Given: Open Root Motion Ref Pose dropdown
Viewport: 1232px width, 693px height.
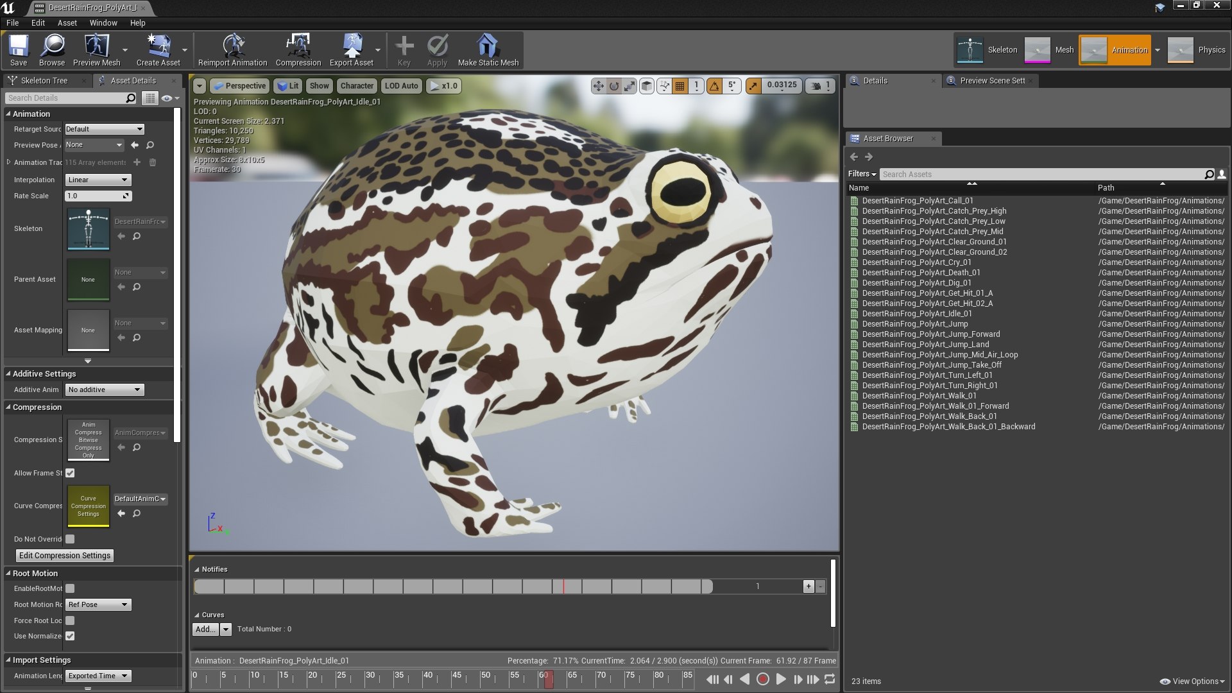Looking at the screenshot, I should (x=98, y=604).
